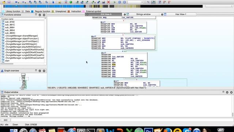Click the red X cancel toolbar icon

tap(109, 2)
